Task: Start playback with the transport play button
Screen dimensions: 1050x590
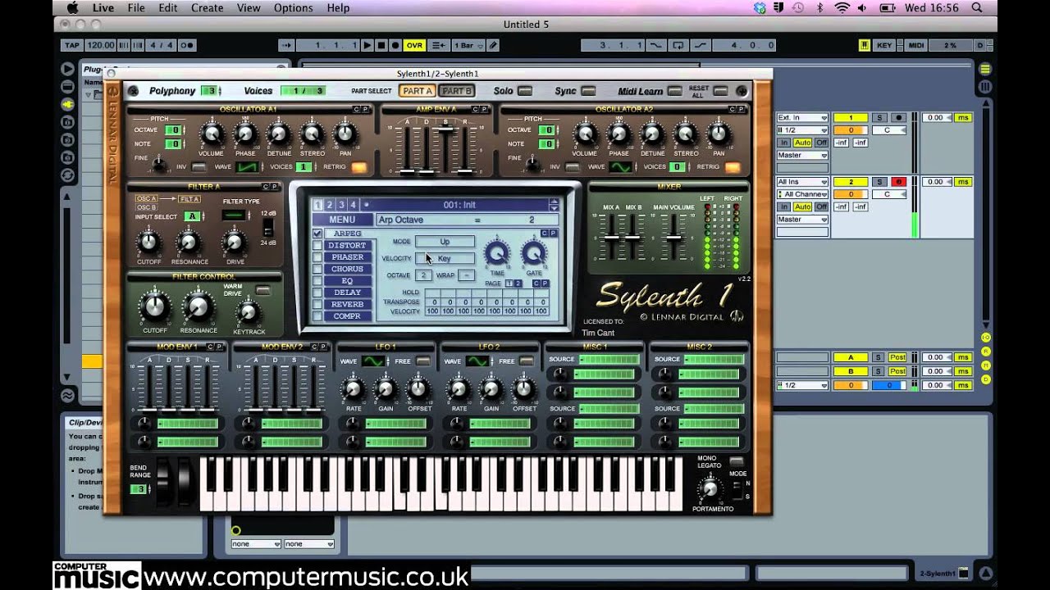Action: 367,46
